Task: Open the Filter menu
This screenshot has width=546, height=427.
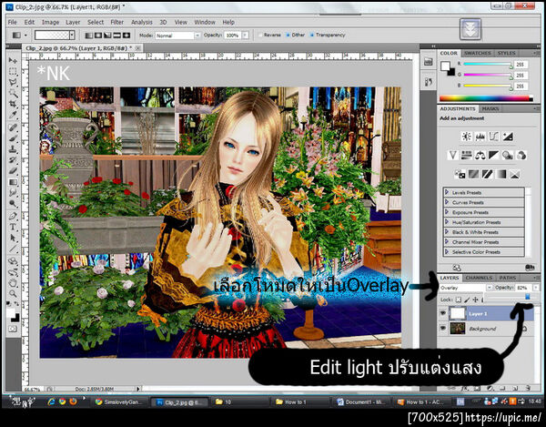Action: 117,22
